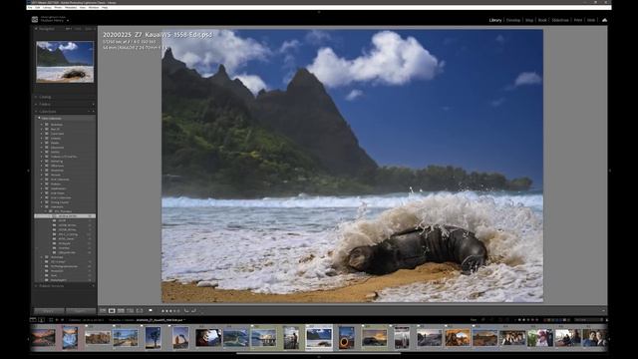Click the cloud sync status icon

coord(605,20)
